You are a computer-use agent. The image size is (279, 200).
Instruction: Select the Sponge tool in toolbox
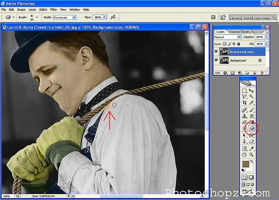pos(251,128)
